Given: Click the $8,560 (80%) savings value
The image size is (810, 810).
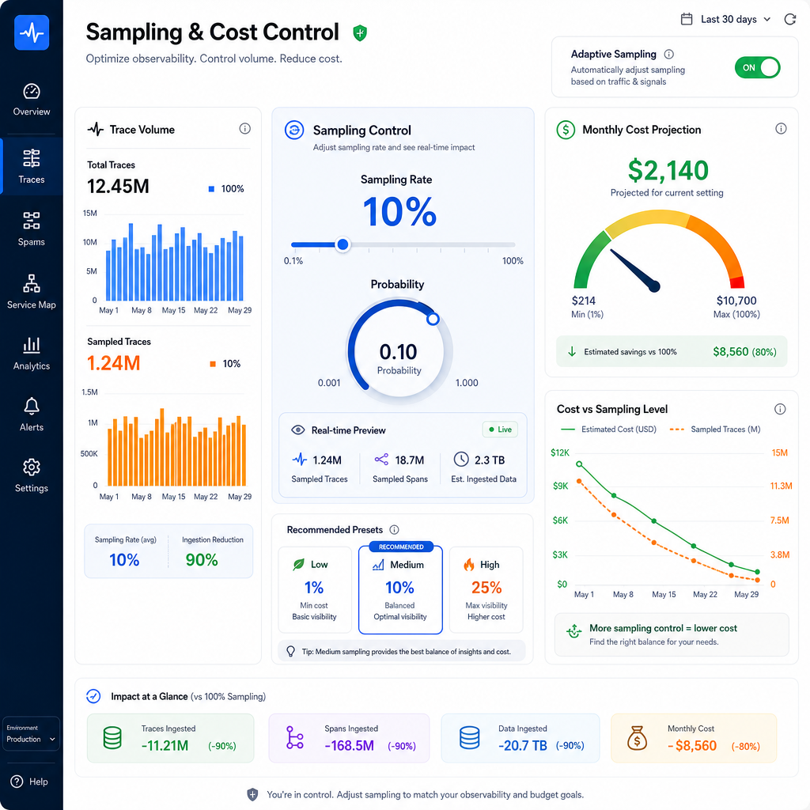Looking at the screenshot, I should point(744,352).
